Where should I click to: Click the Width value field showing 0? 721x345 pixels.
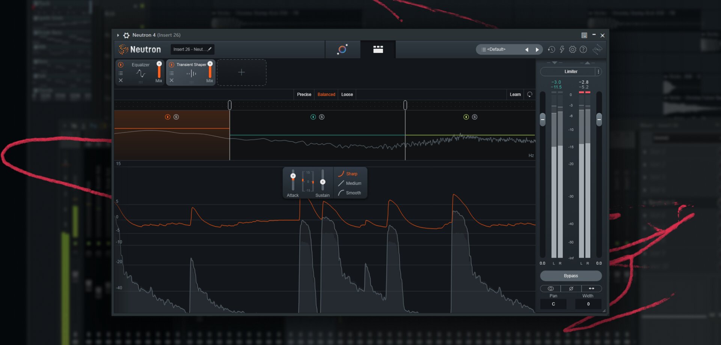588,304
